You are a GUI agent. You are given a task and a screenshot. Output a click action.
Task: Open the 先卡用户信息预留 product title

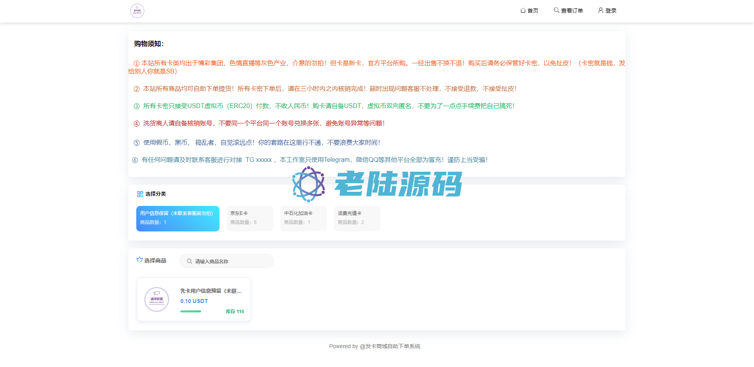click(211, 291)
